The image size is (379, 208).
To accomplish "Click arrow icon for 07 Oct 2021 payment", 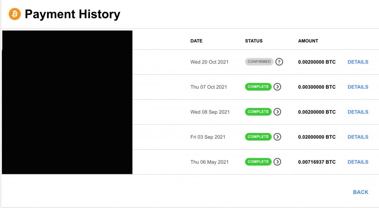I will pyautogui.click(x=278, y=87).
